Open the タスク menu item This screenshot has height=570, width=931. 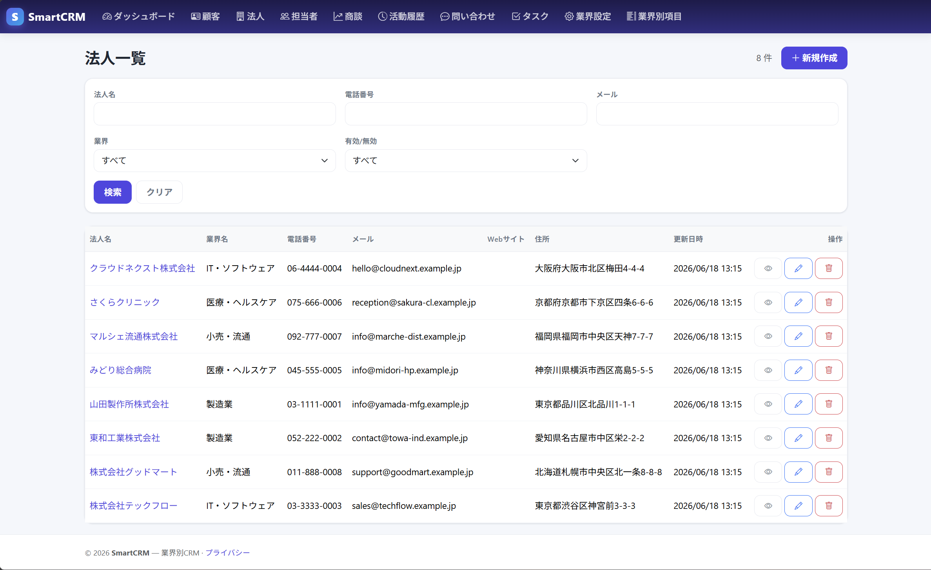click(530, 16)
